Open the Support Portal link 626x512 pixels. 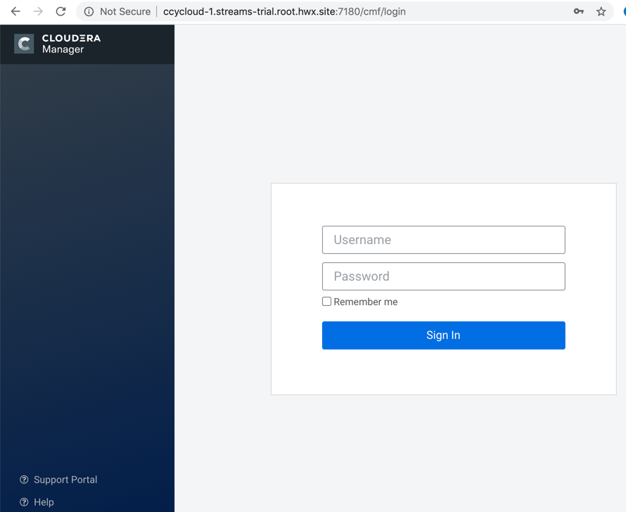[x=65, y=480]
